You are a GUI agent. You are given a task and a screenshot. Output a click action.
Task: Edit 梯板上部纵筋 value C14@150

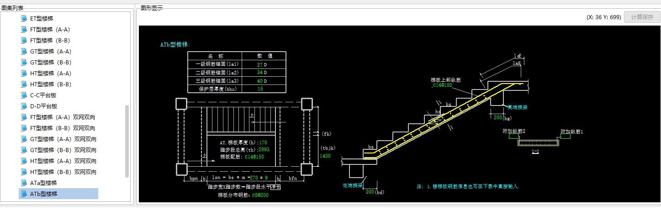coord(442,85)
